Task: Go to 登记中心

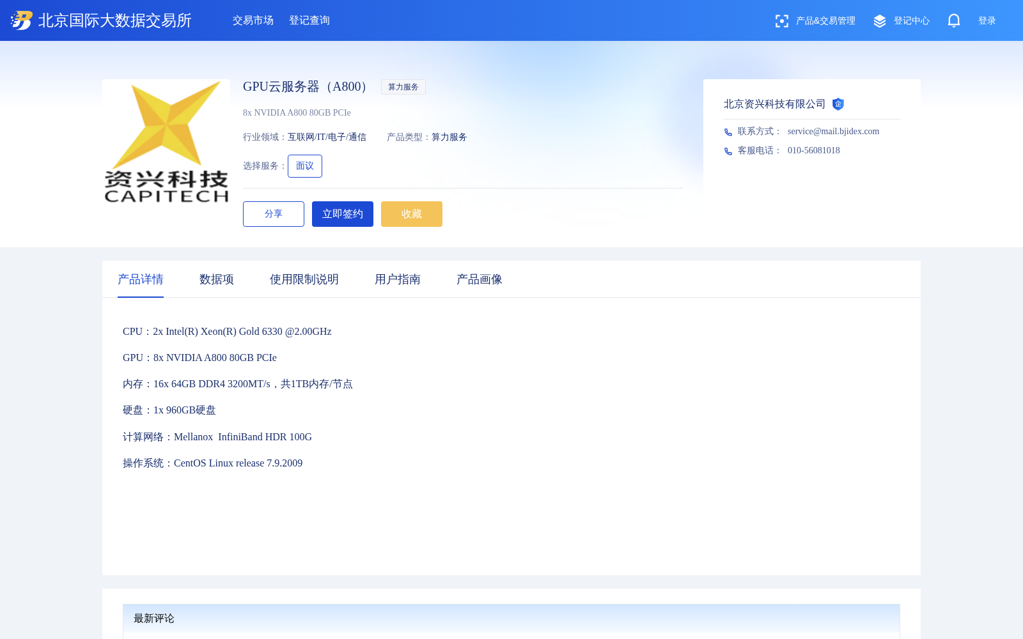Action: tap(912, 21)
